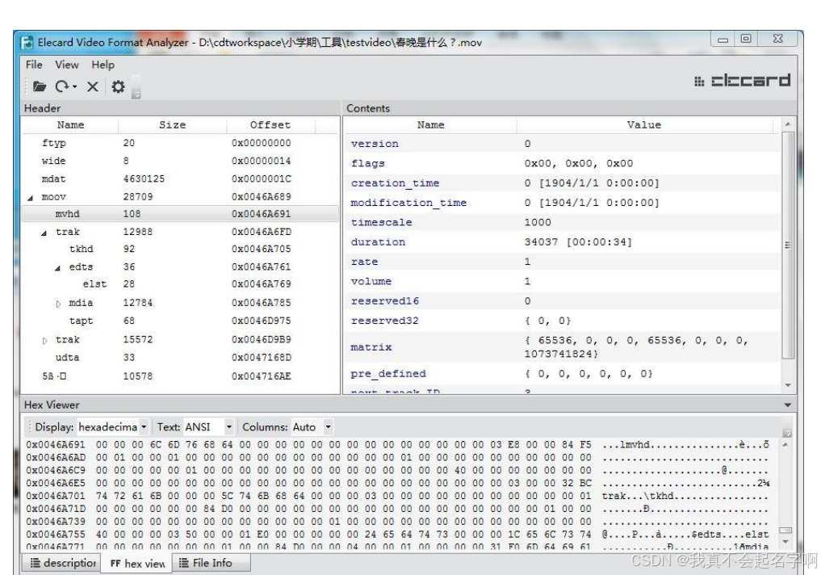The image size is (821, 575).
Task: Open the File menu
Action: point(34,65)
